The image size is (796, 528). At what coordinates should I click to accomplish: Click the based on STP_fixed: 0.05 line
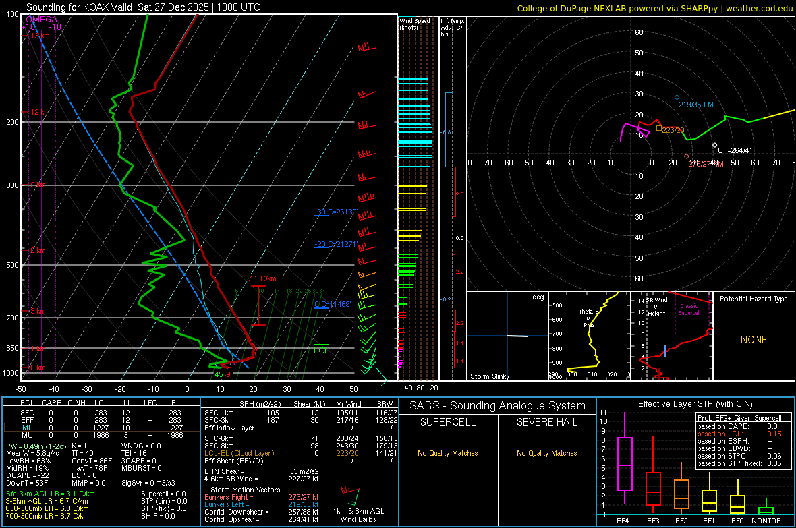click(739, 463)
